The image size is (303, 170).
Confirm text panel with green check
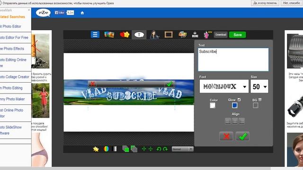[242, 136]
